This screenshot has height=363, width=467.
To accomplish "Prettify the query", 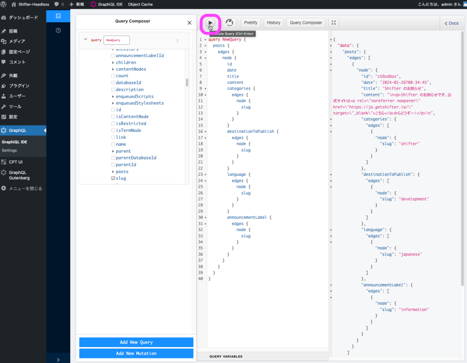I will coord(250,23).
